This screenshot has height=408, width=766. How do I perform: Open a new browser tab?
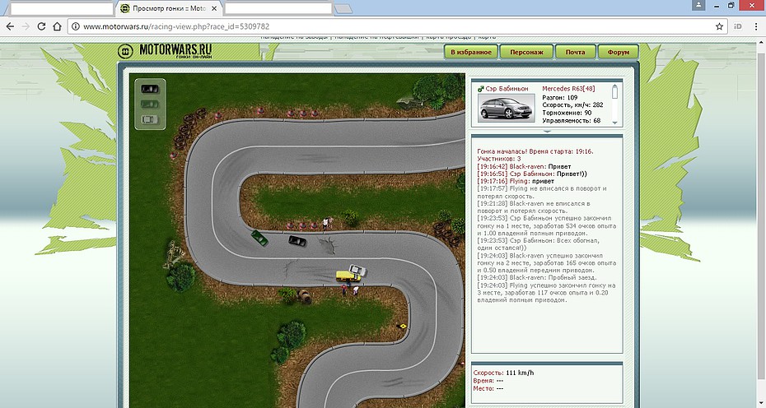pos(343,9)
